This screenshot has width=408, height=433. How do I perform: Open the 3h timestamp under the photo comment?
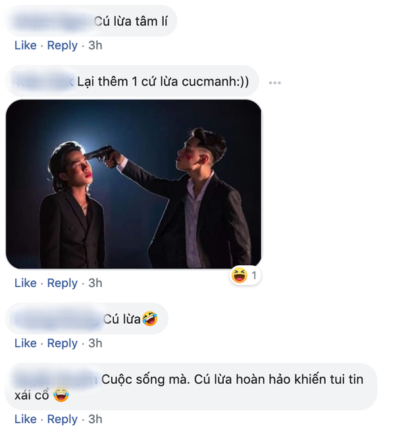coord(95,283)
